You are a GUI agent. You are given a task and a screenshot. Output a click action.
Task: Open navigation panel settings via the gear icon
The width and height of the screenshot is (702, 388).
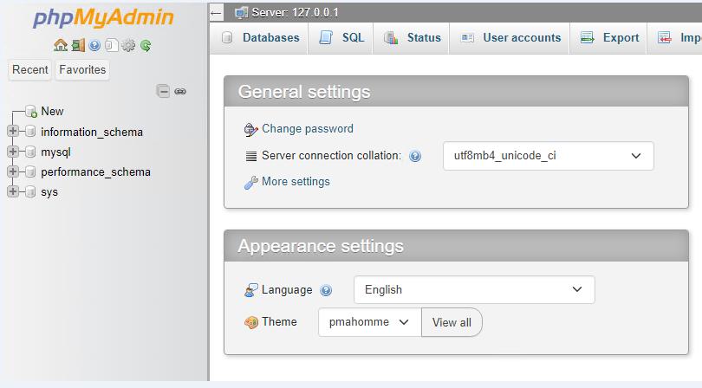[128, 45]
